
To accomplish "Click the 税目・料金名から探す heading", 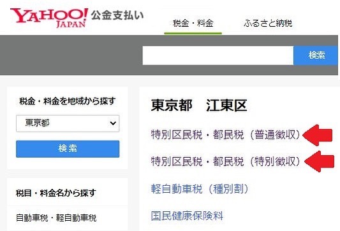I will [x=55, y=193].
